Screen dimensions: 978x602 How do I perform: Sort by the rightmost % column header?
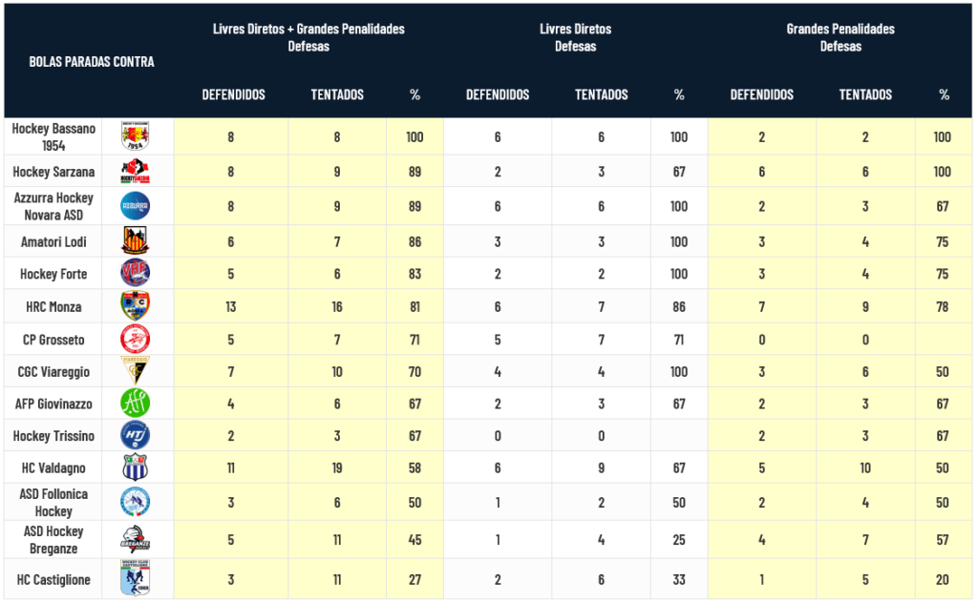[x=944, y=94]
